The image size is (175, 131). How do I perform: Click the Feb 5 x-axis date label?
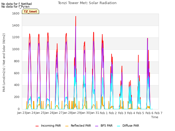[x=140, y=113]
